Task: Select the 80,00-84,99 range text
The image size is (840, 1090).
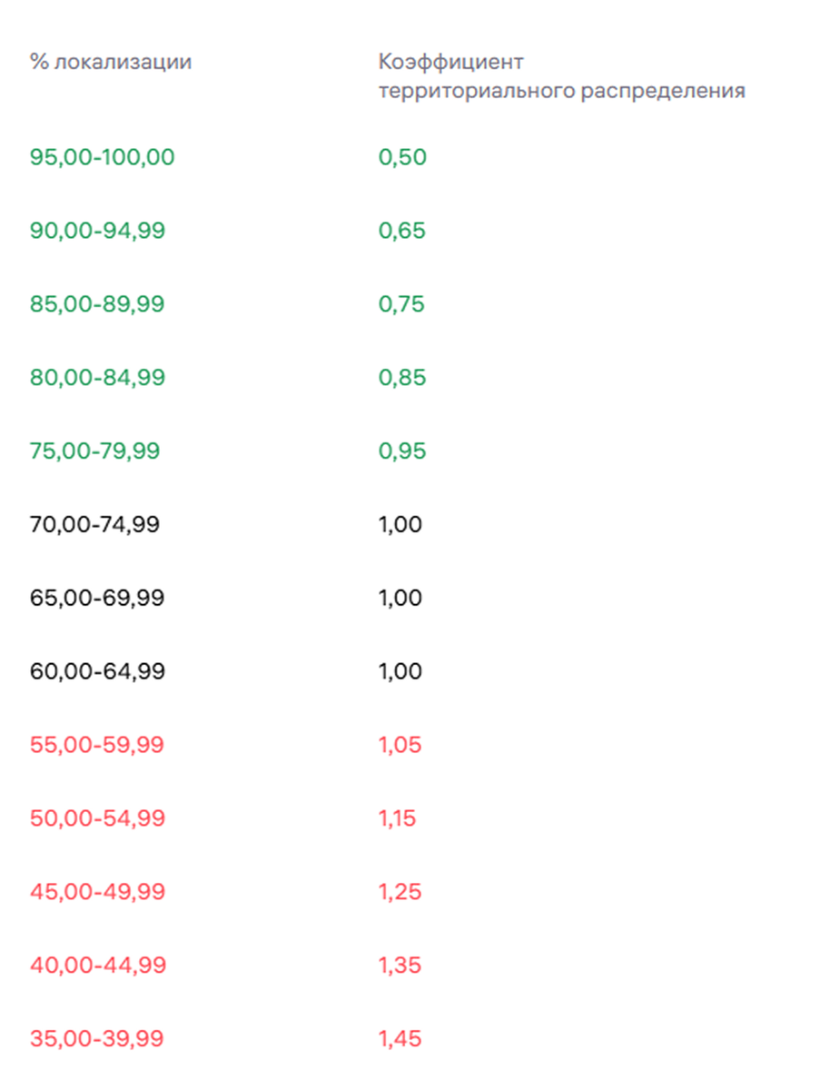Action: click(x=98, y=378)
